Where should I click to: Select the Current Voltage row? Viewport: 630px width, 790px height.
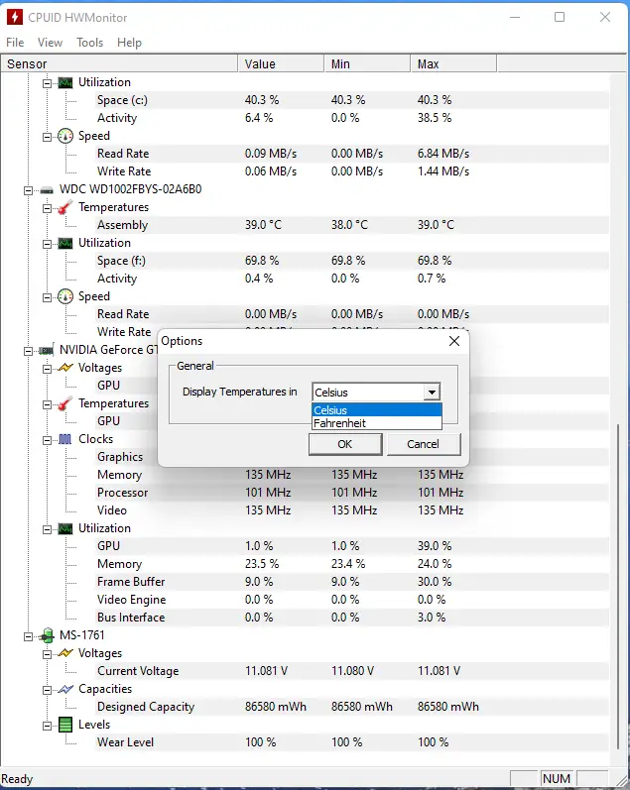(x=351, y=671)
